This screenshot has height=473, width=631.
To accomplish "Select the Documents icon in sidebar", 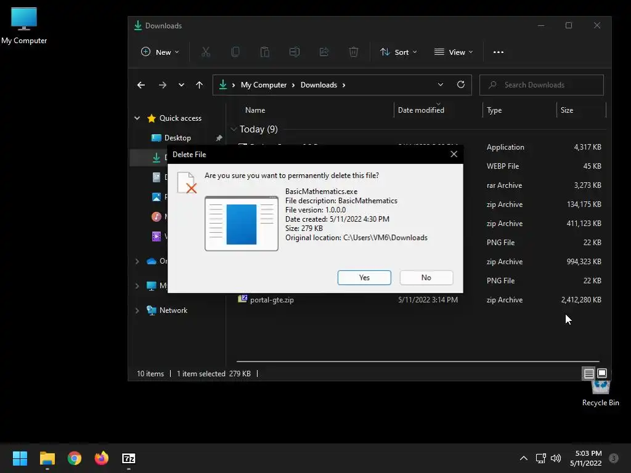I will [x=156, y=177].
